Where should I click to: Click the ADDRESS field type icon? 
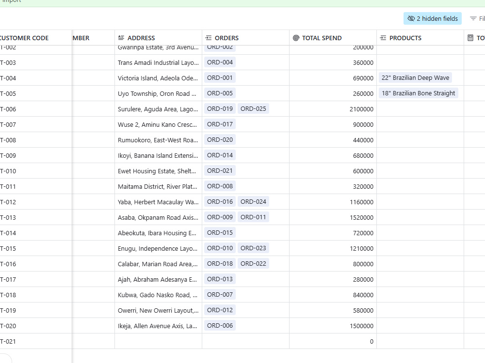click(121, 38)
